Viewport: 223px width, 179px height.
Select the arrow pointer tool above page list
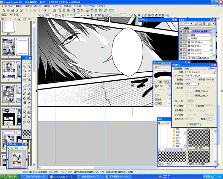(19, 19)
